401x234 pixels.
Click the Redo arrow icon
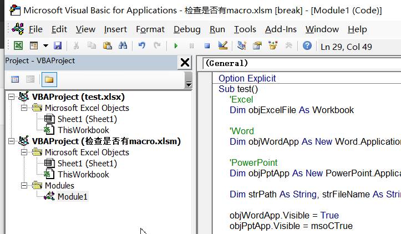click(x=157, y=46)
